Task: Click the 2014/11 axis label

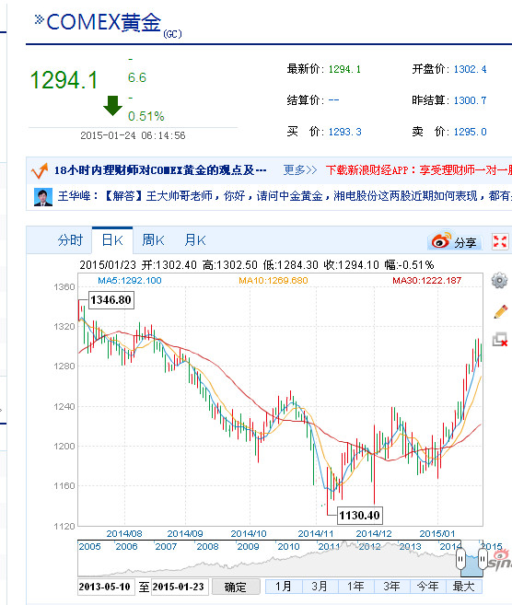Action: 316,533
